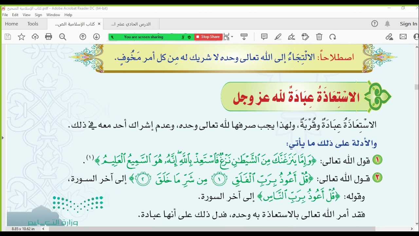
Task: Click the stamp/edit page tool icon
Action: [305, 37]
